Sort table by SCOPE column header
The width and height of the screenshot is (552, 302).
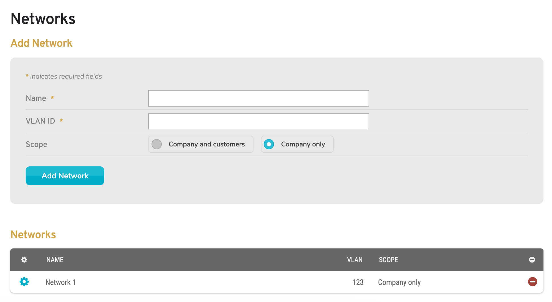click(x=388, y=260)
